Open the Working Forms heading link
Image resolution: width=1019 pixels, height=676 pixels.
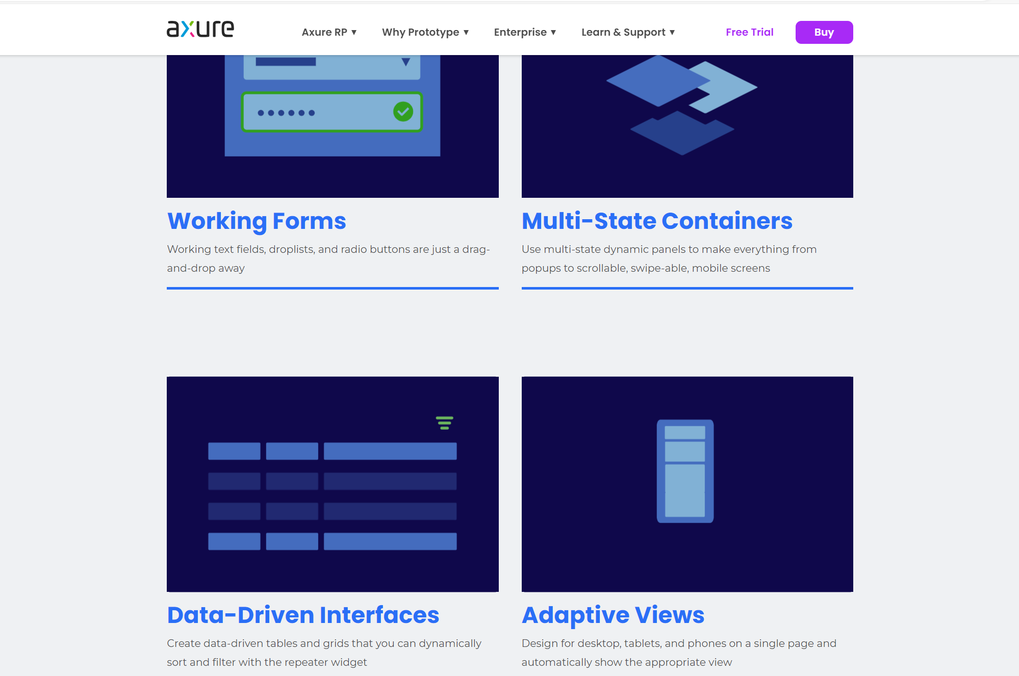pyautogui.click(x=257, y=221)
